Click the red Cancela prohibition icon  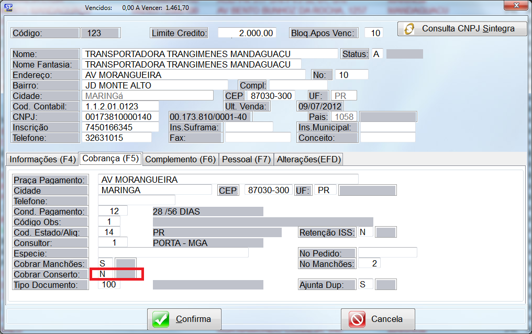coord(357,319)
